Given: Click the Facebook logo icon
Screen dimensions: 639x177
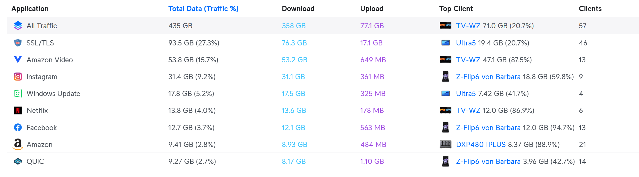Looking at the screenshot, I should pos(18,128).
